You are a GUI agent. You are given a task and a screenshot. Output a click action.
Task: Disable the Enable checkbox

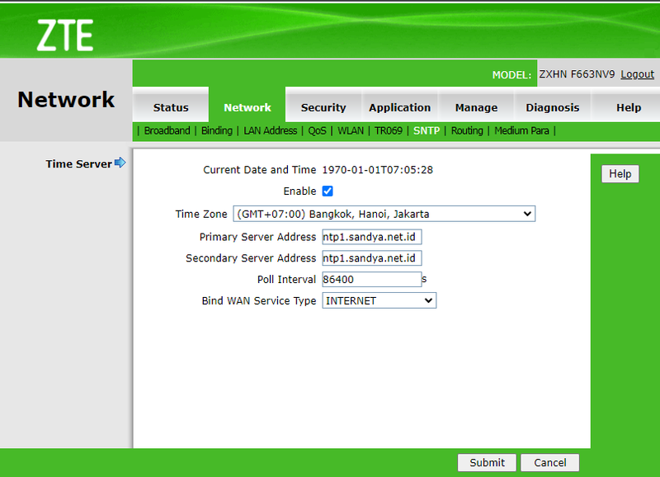(x=328, y=191)
